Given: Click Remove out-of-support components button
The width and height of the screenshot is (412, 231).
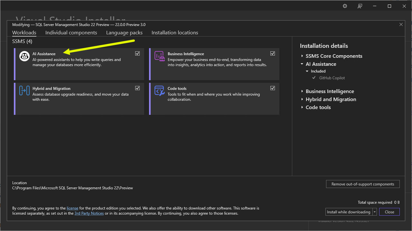Looking at the screenshot, I should [x=363, y=184].
